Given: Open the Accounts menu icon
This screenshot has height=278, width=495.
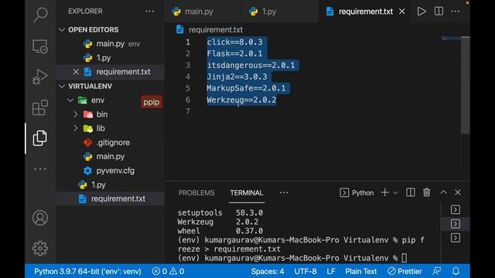Looking at the screenshot, I should (40, 218).
